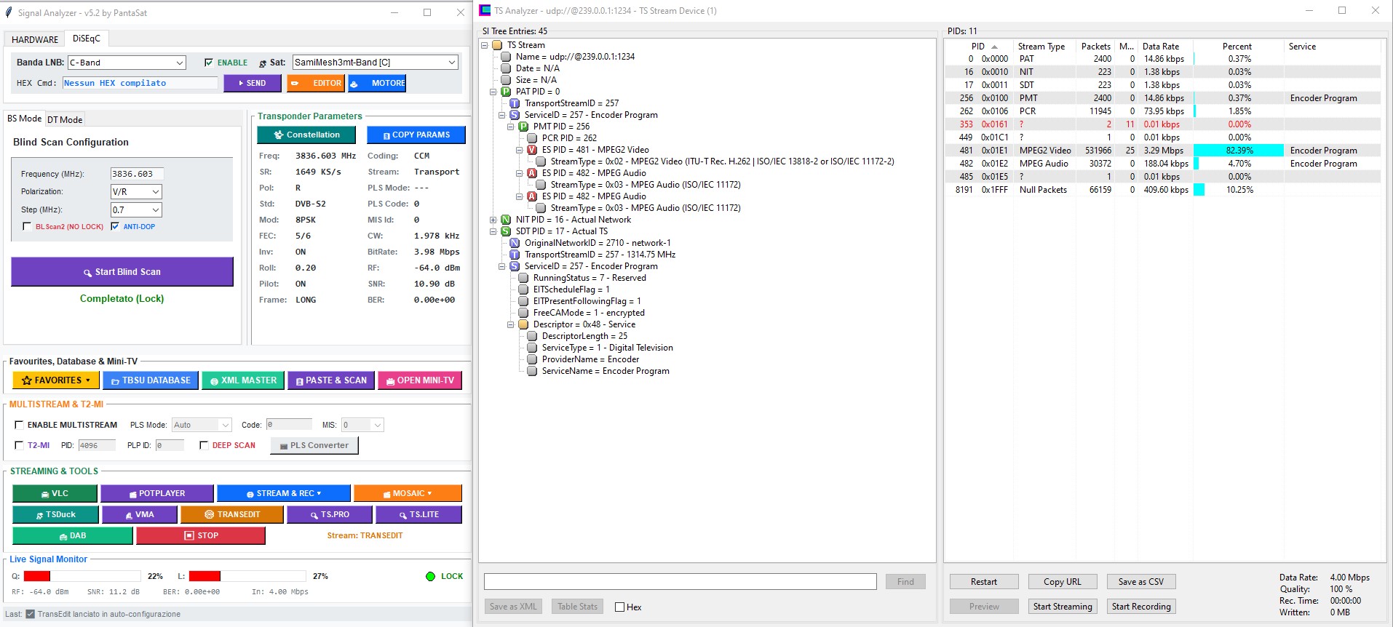Screen dimensions: 1393x627
Task: Click the Descriptor 0x48 folder icon
Action: [x=523, y=324]
